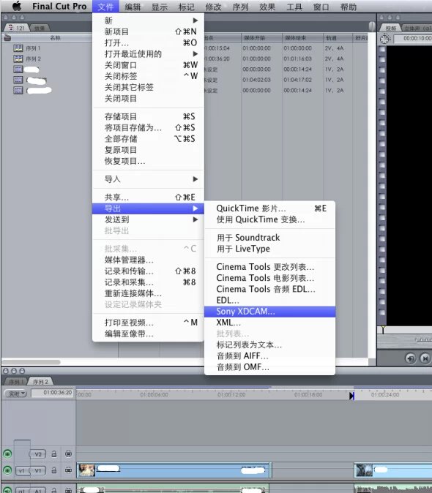Open the 效果 menu in menu bar
The height and width of the screenshot is (493, 432).
tap(267, 7)
